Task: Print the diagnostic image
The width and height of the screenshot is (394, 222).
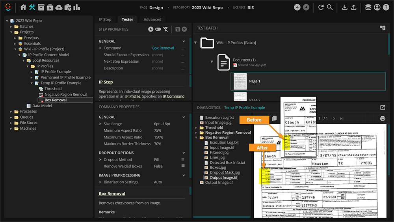Action: coord(383,118)
